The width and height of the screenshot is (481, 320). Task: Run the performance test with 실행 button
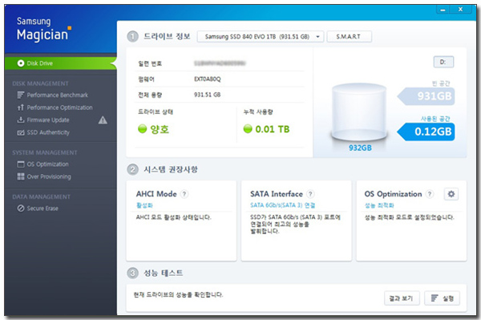(442, 298)
